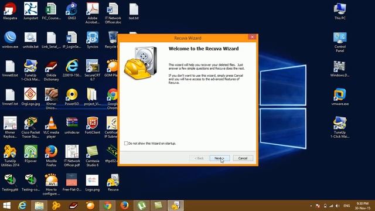
Task: Open uTorrent from the taskbar
Action: [141, 206]
